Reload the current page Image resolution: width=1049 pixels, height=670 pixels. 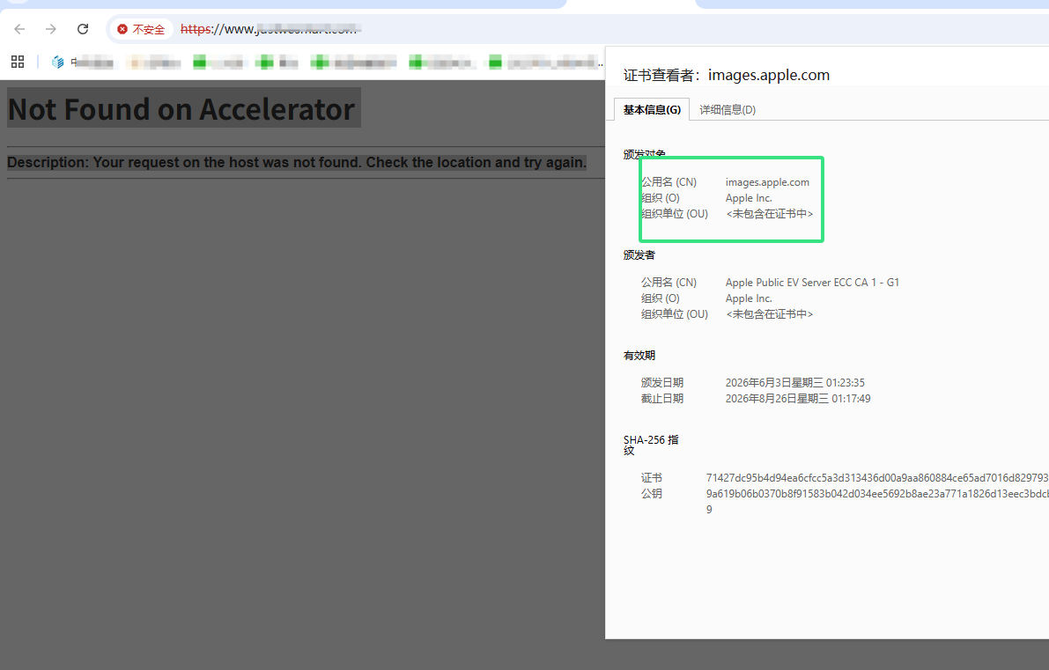coord(82,29)
